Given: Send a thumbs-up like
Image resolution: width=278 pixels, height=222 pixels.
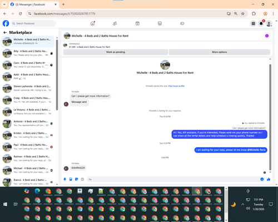Looking at the screenshot, I should (x=269, y=179).
